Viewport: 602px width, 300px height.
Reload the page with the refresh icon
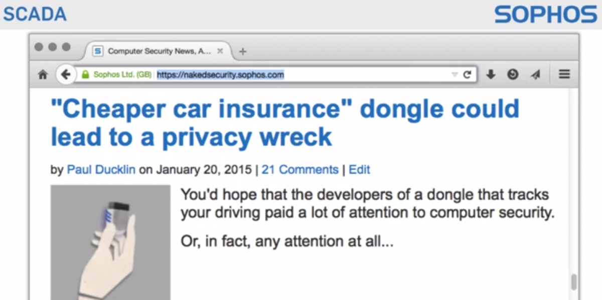point(467,75)
